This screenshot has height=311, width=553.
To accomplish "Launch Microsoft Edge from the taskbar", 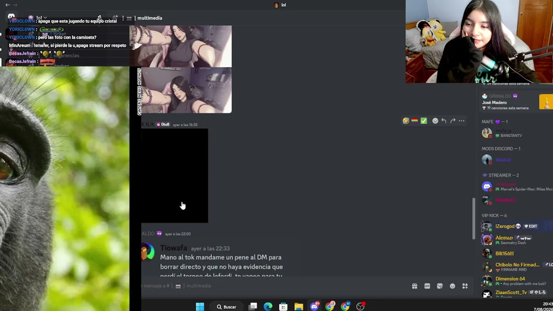I will [268, 307].
